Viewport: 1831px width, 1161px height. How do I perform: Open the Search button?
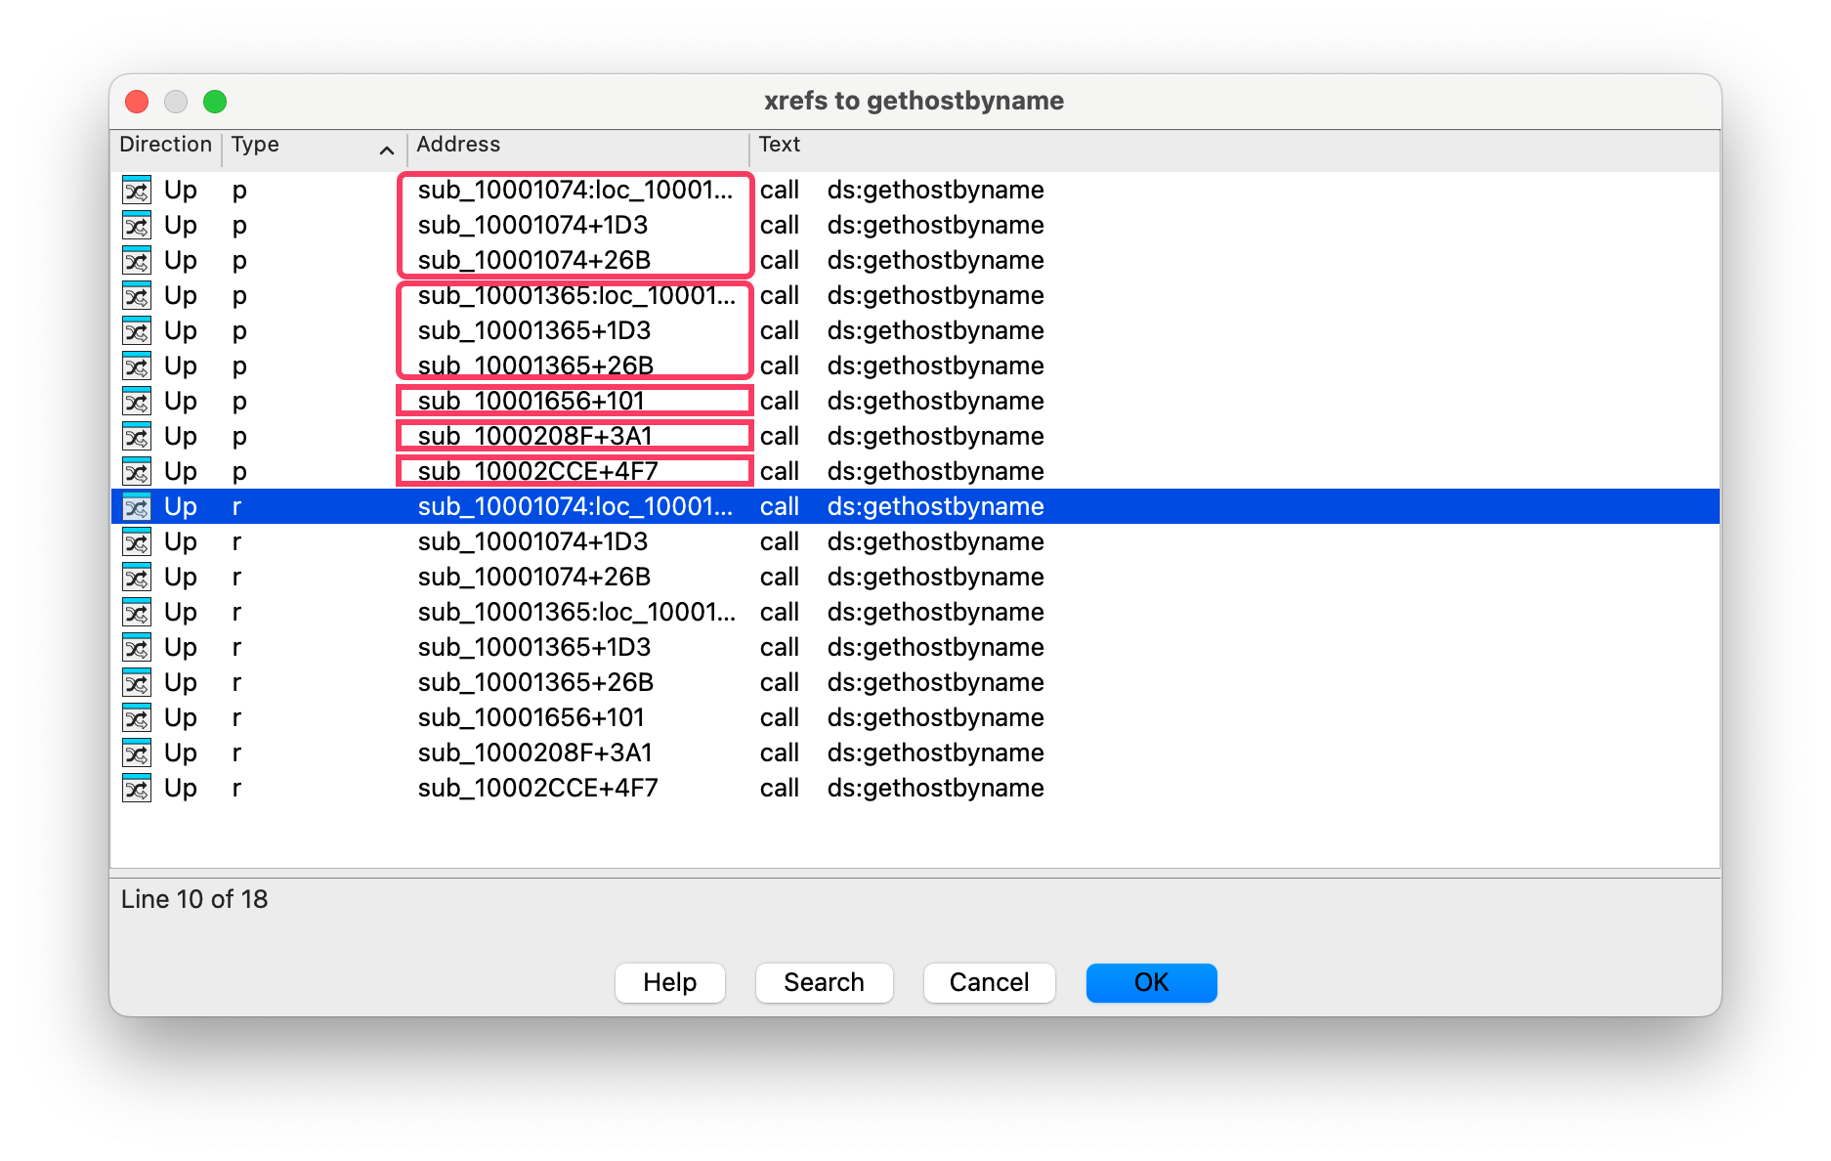(824, 982)
